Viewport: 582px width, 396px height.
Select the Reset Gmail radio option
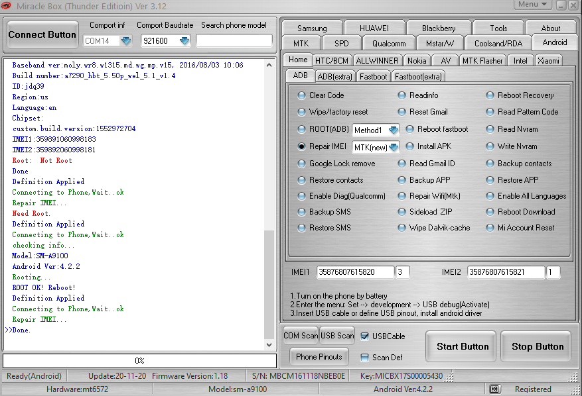point(401,112)
